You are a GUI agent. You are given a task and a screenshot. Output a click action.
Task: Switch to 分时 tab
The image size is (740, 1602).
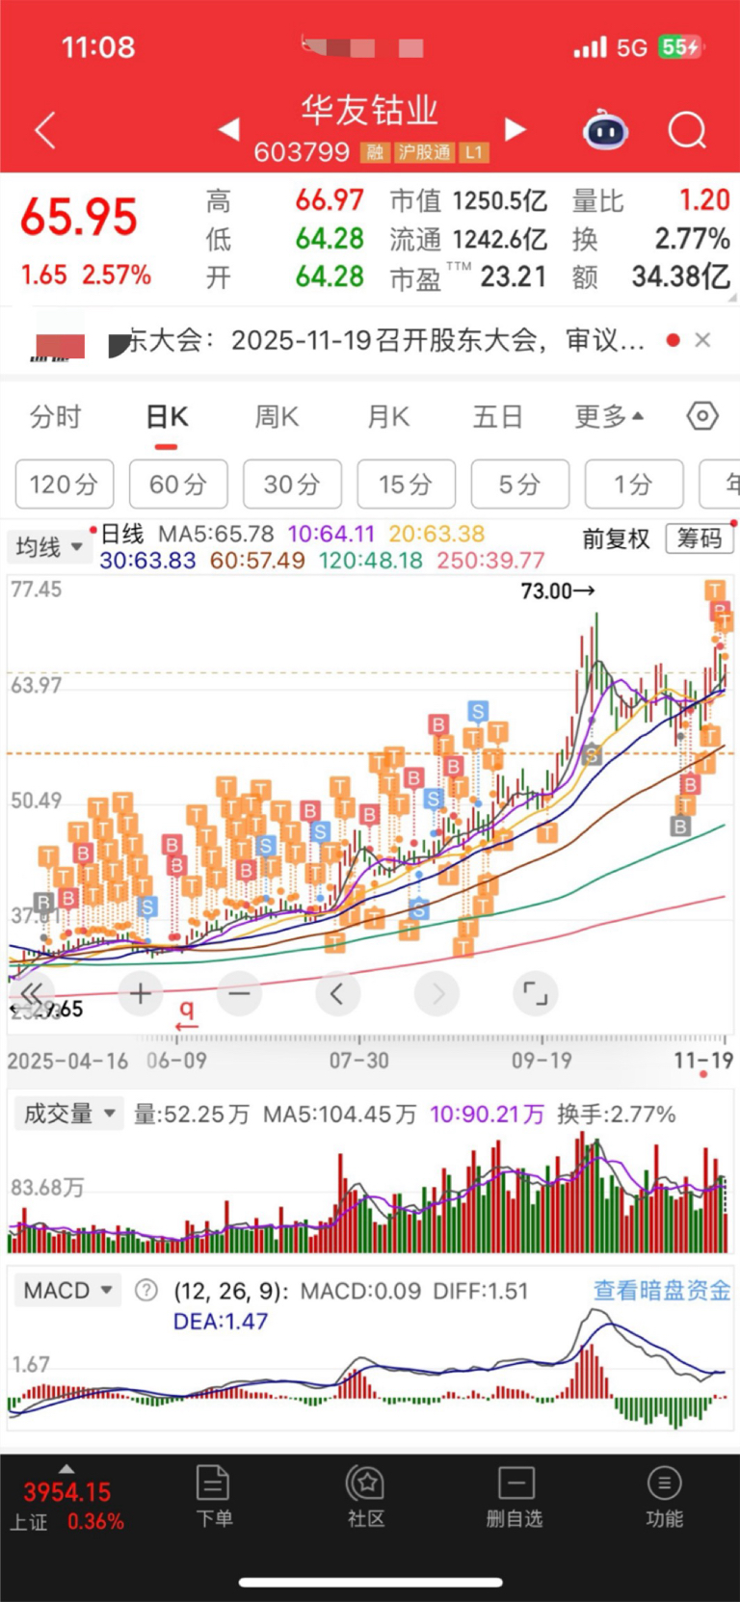point(55,417)
